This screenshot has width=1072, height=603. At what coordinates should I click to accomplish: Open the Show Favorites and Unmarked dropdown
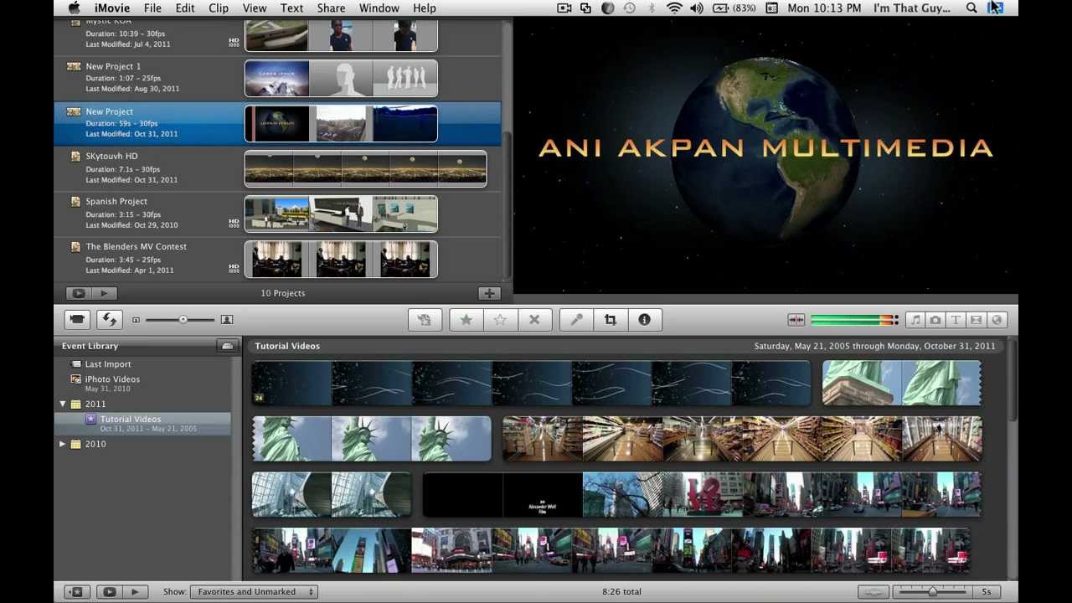pyautogui.click(x=253, y=591)
